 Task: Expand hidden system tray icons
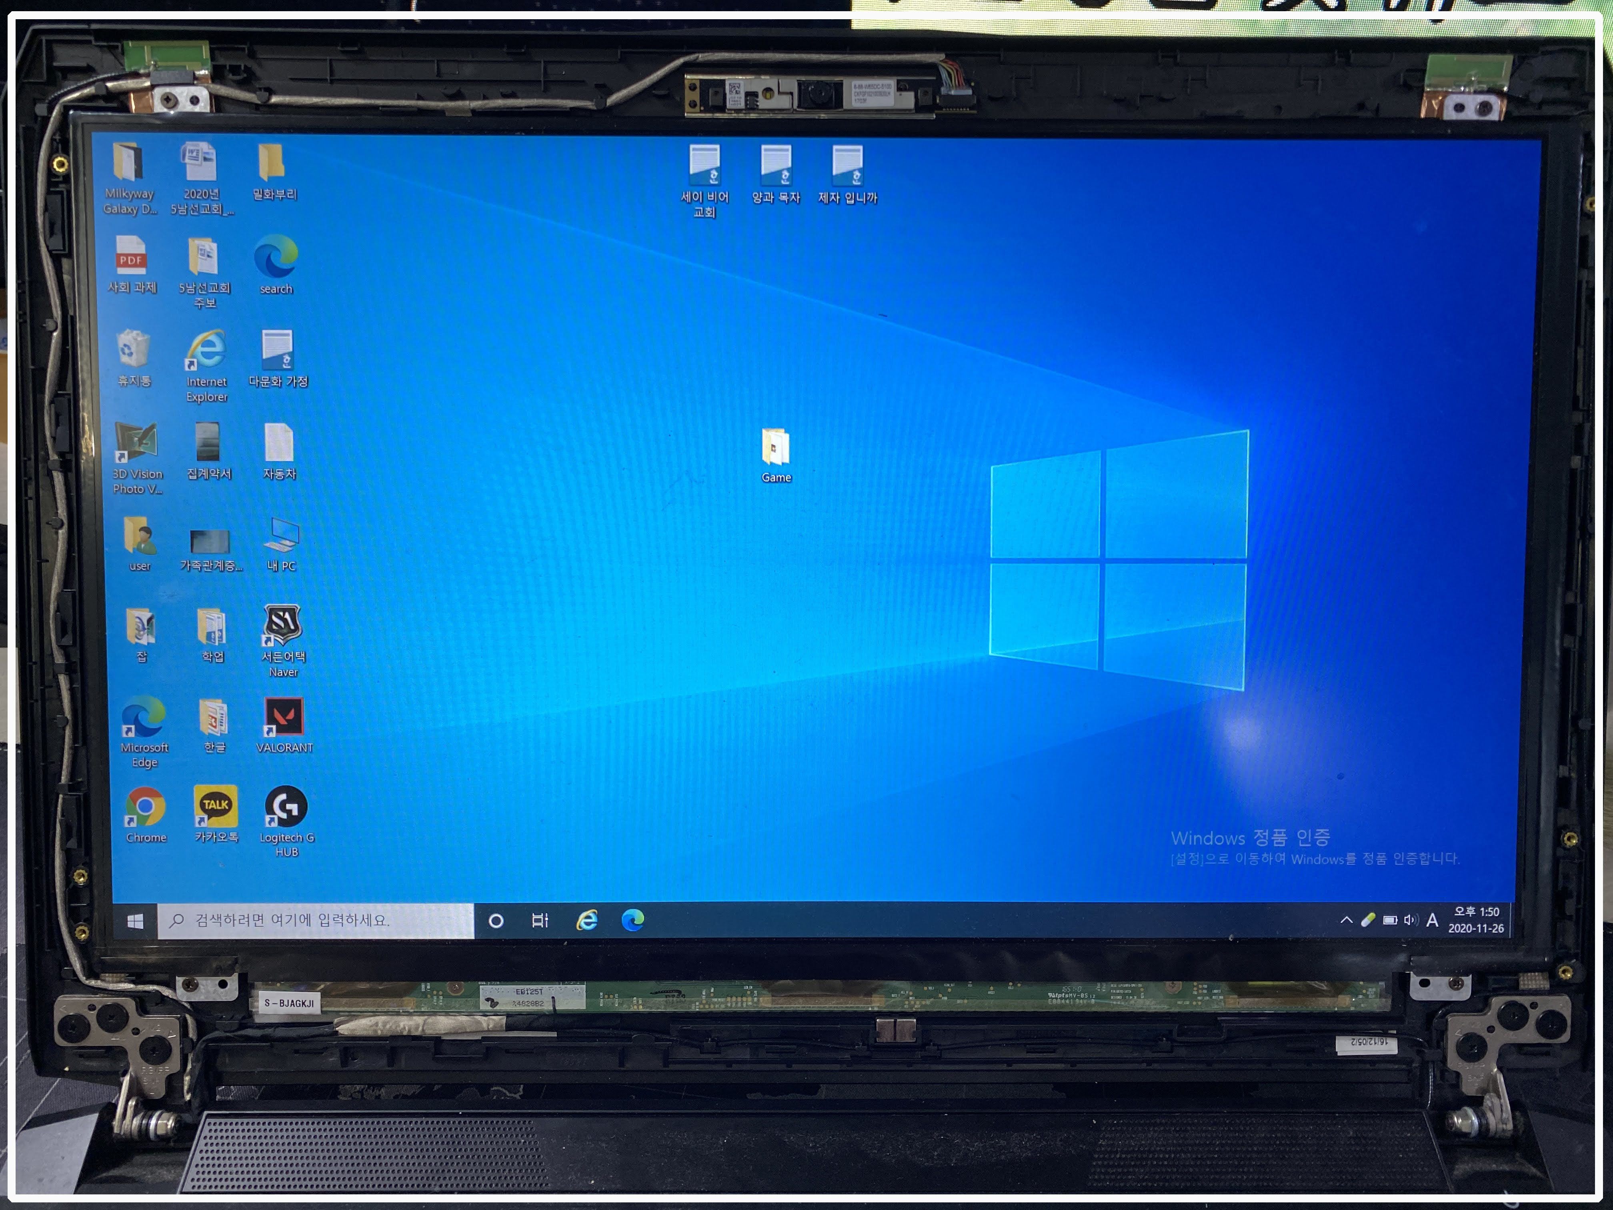(1346, 920)
